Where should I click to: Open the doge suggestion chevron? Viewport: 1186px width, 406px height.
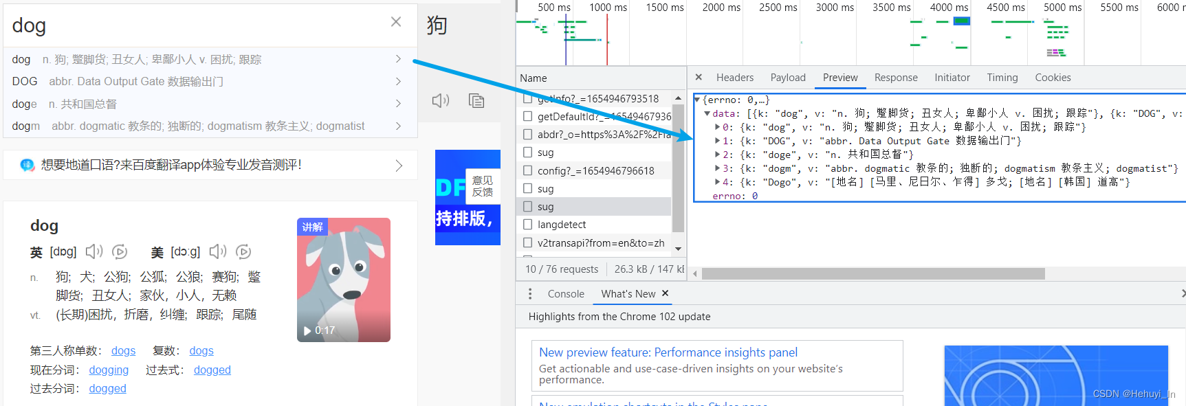click(x=398, y=104)
